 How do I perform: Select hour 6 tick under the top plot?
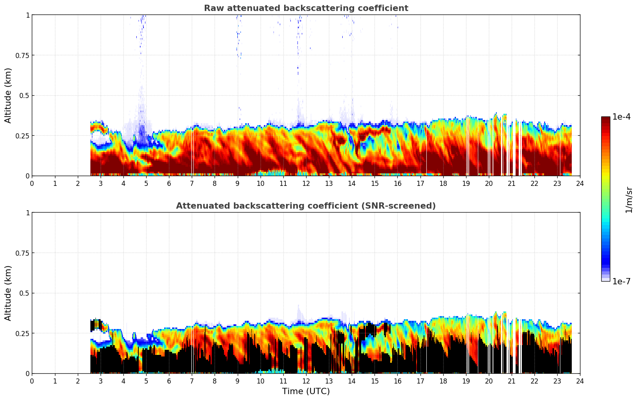tap(169, 183)
